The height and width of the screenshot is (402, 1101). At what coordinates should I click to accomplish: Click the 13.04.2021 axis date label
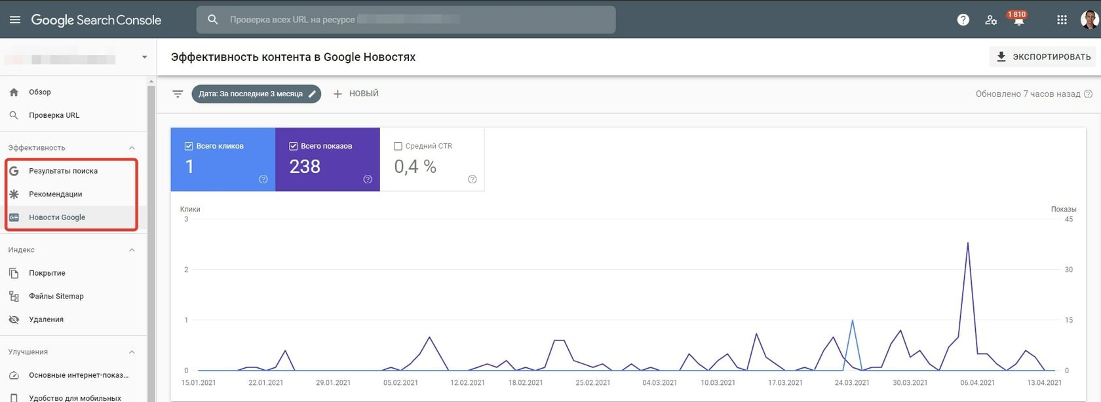click(x=1045, y=382)
